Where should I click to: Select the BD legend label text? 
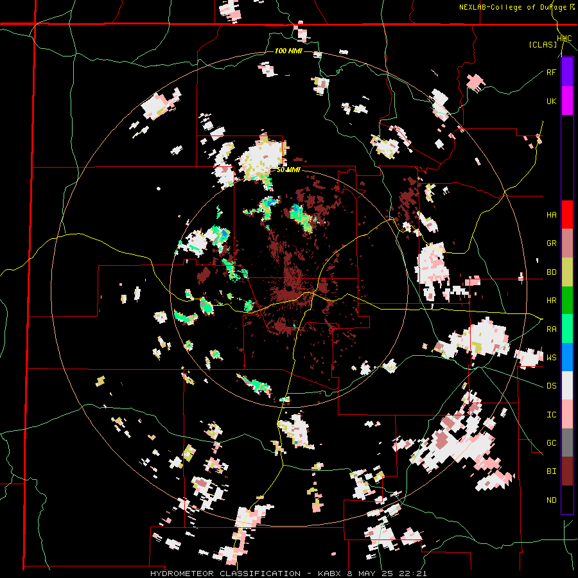click(551, 272)
